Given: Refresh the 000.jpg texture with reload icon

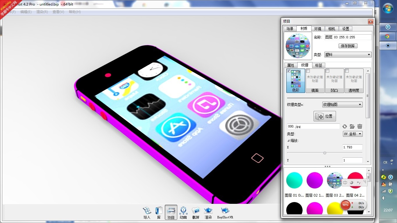Looking at the screenshot, I should (345, 126).
